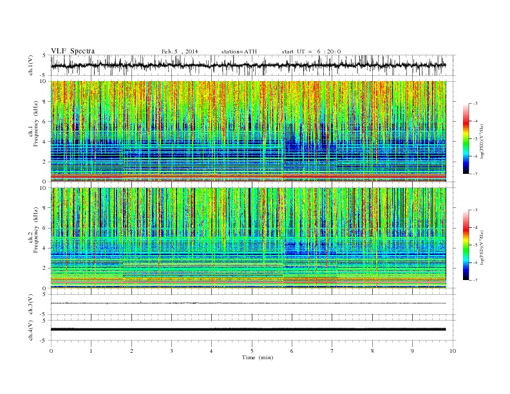Image resolution: width=510 pixels, height=394 pixels.
Task: Click the ch.2 colorbar "-7" scale value
Action: tap(475, 280)
